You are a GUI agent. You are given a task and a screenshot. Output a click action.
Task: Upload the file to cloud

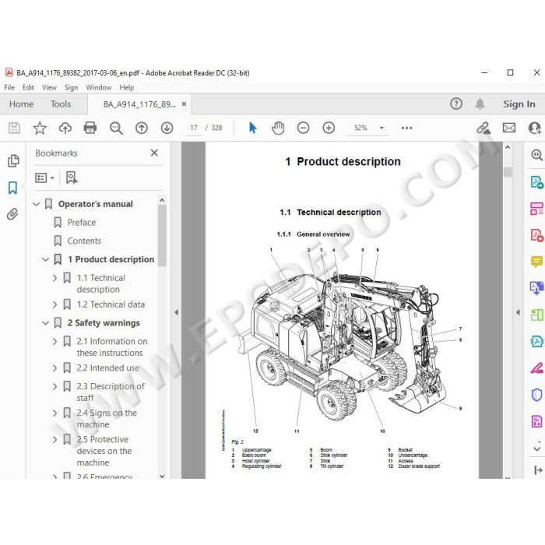point(65,128)
